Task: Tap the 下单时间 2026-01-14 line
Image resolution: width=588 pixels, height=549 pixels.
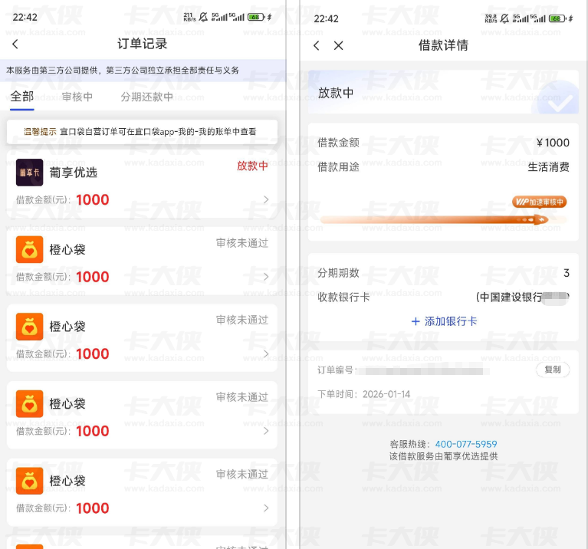Action: point(363,394)
